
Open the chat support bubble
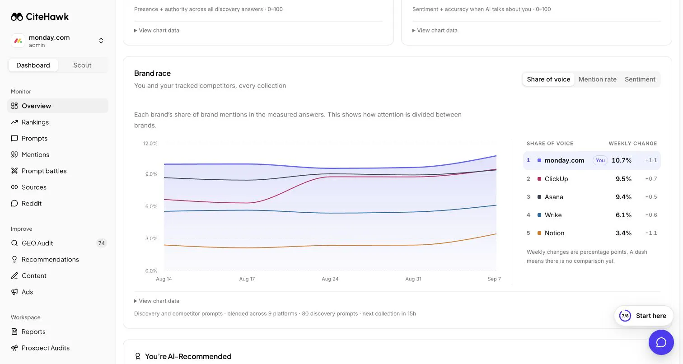tap(661, 342)
